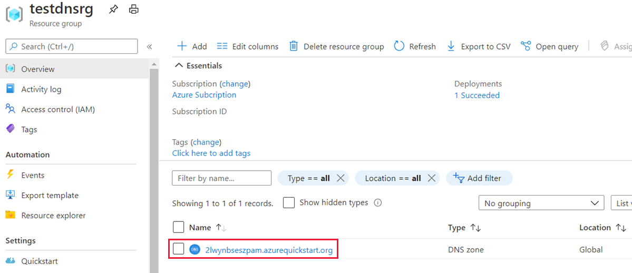
Task: Collapse the sidebar with the double chevron
Action: (149, 46)
